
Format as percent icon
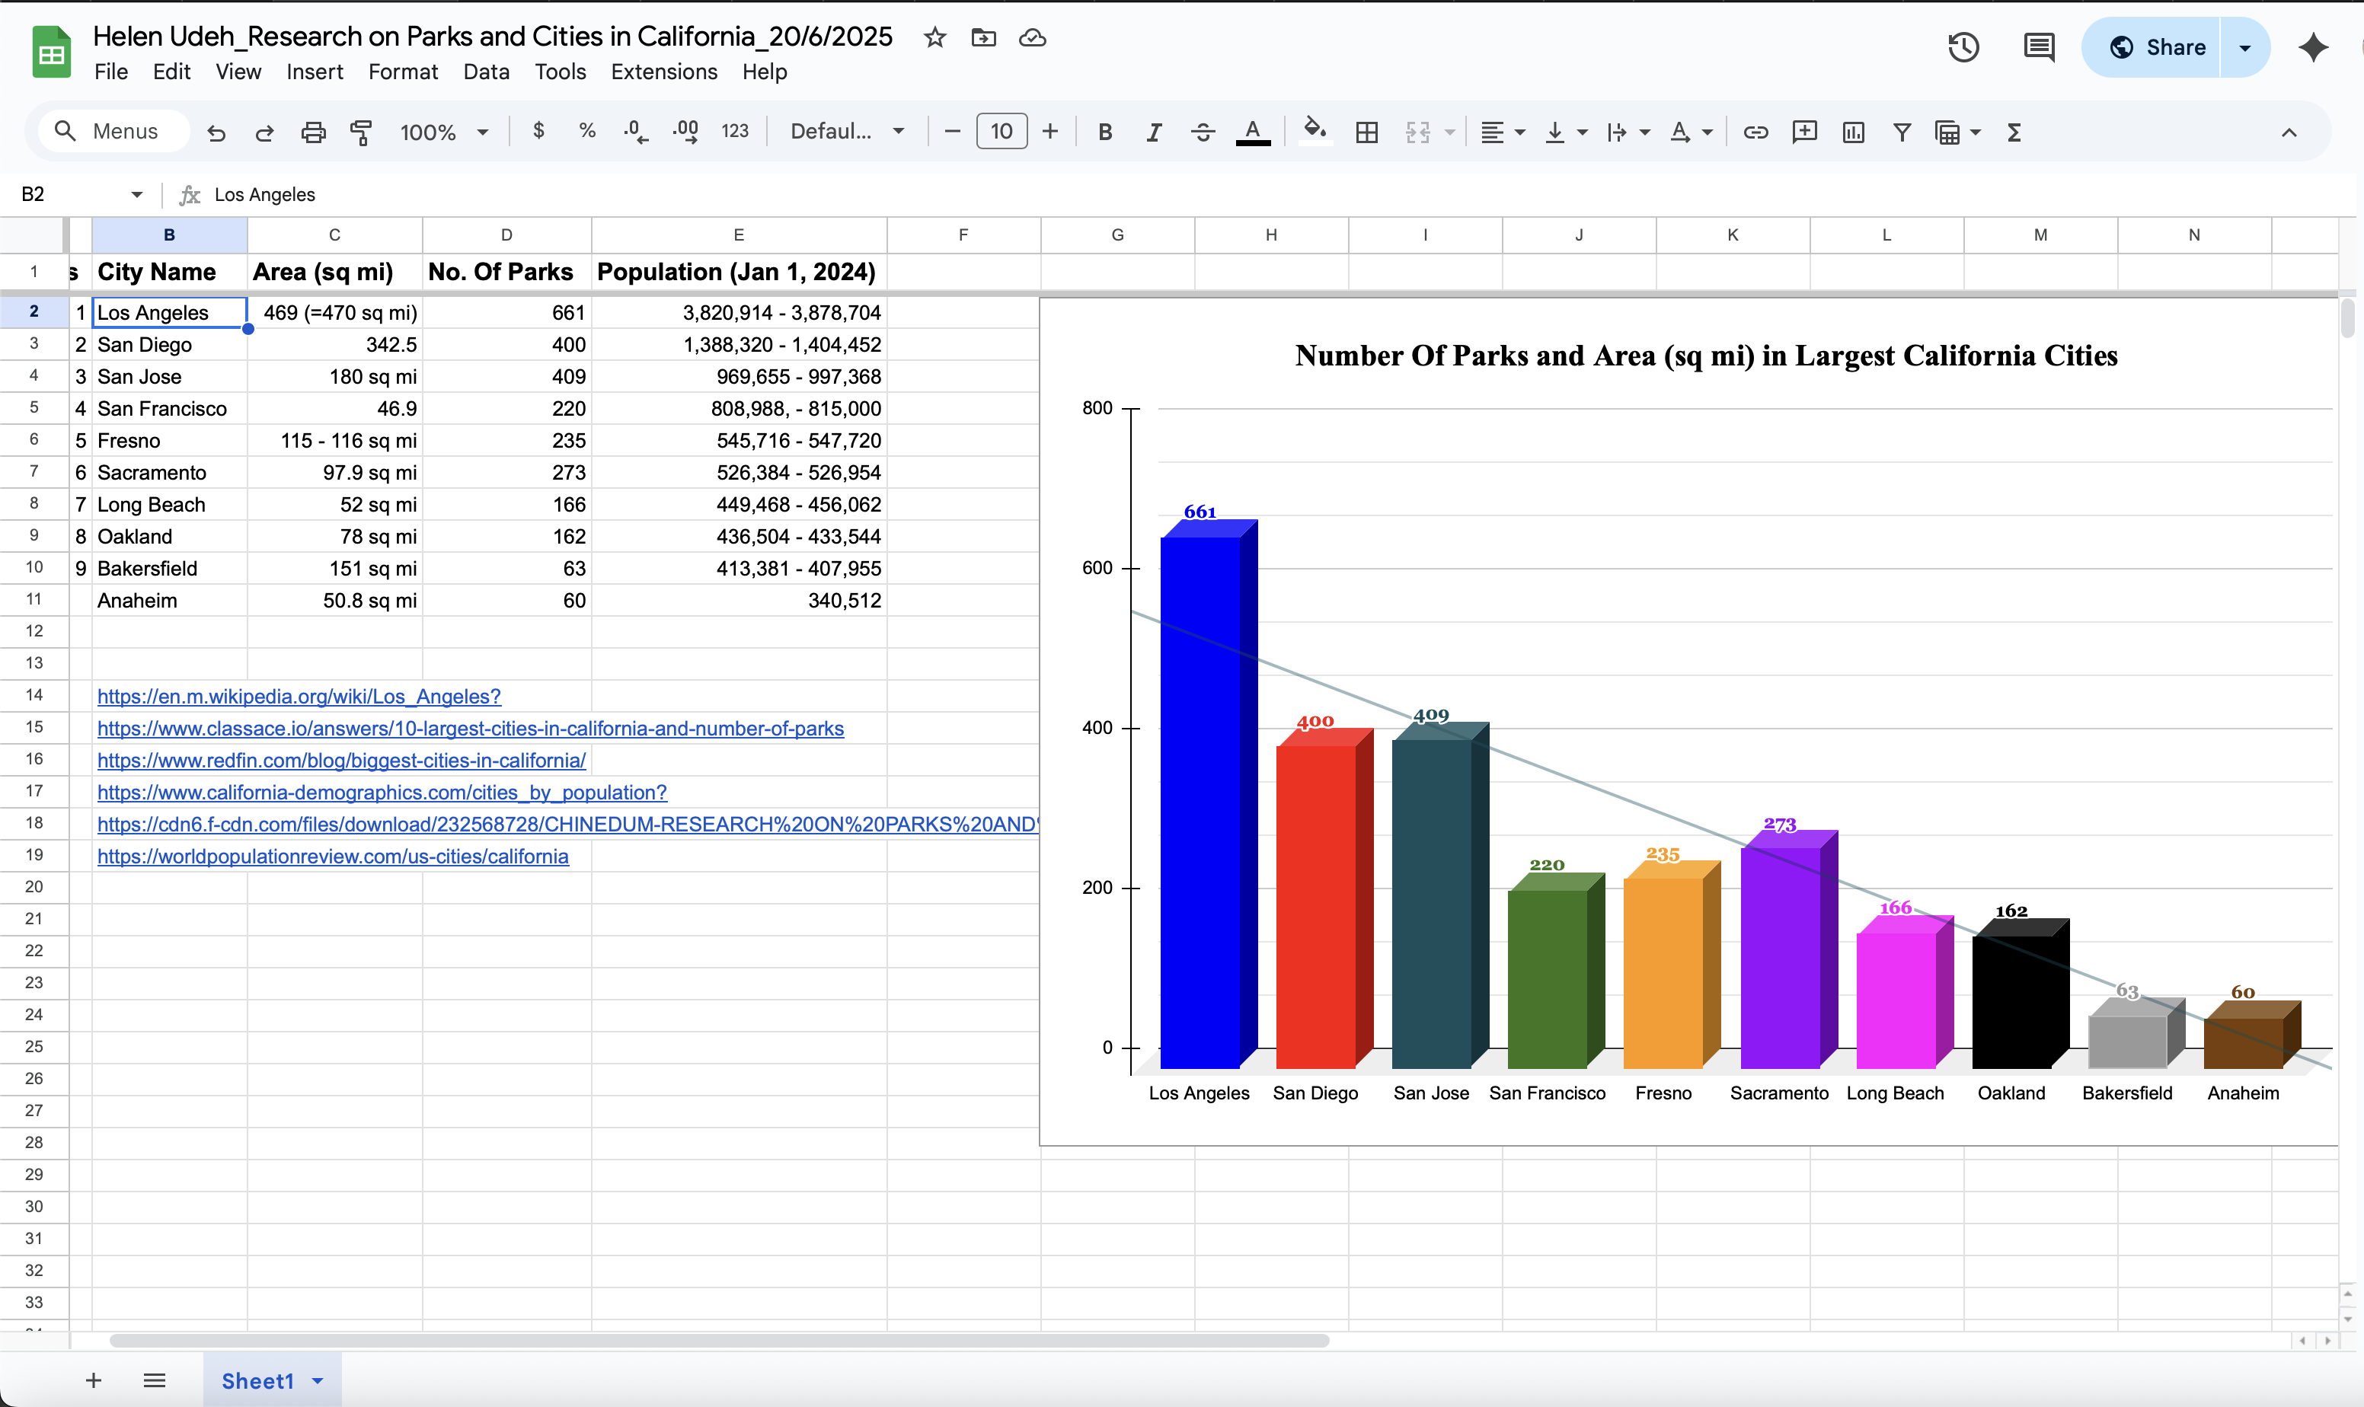[x=587, y=131]
